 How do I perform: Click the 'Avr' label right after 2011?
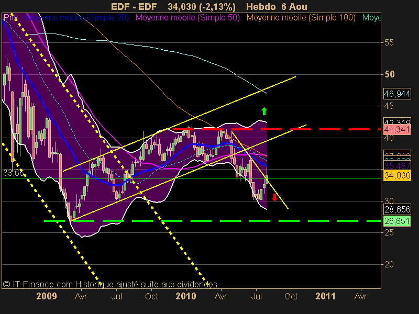click(360, 296)
